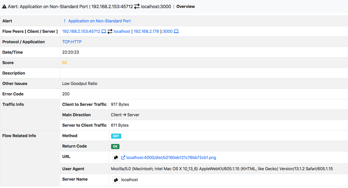Copy the URL using its clipboard icon
This screenshot has width=348, height=188.
click(x=116, y=157)
